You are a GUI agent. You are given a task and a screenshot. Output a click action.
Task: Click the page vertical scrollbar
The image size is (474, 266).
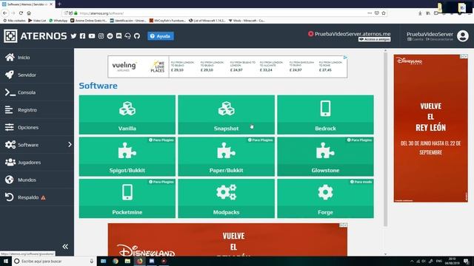click(x=385, y=139)
